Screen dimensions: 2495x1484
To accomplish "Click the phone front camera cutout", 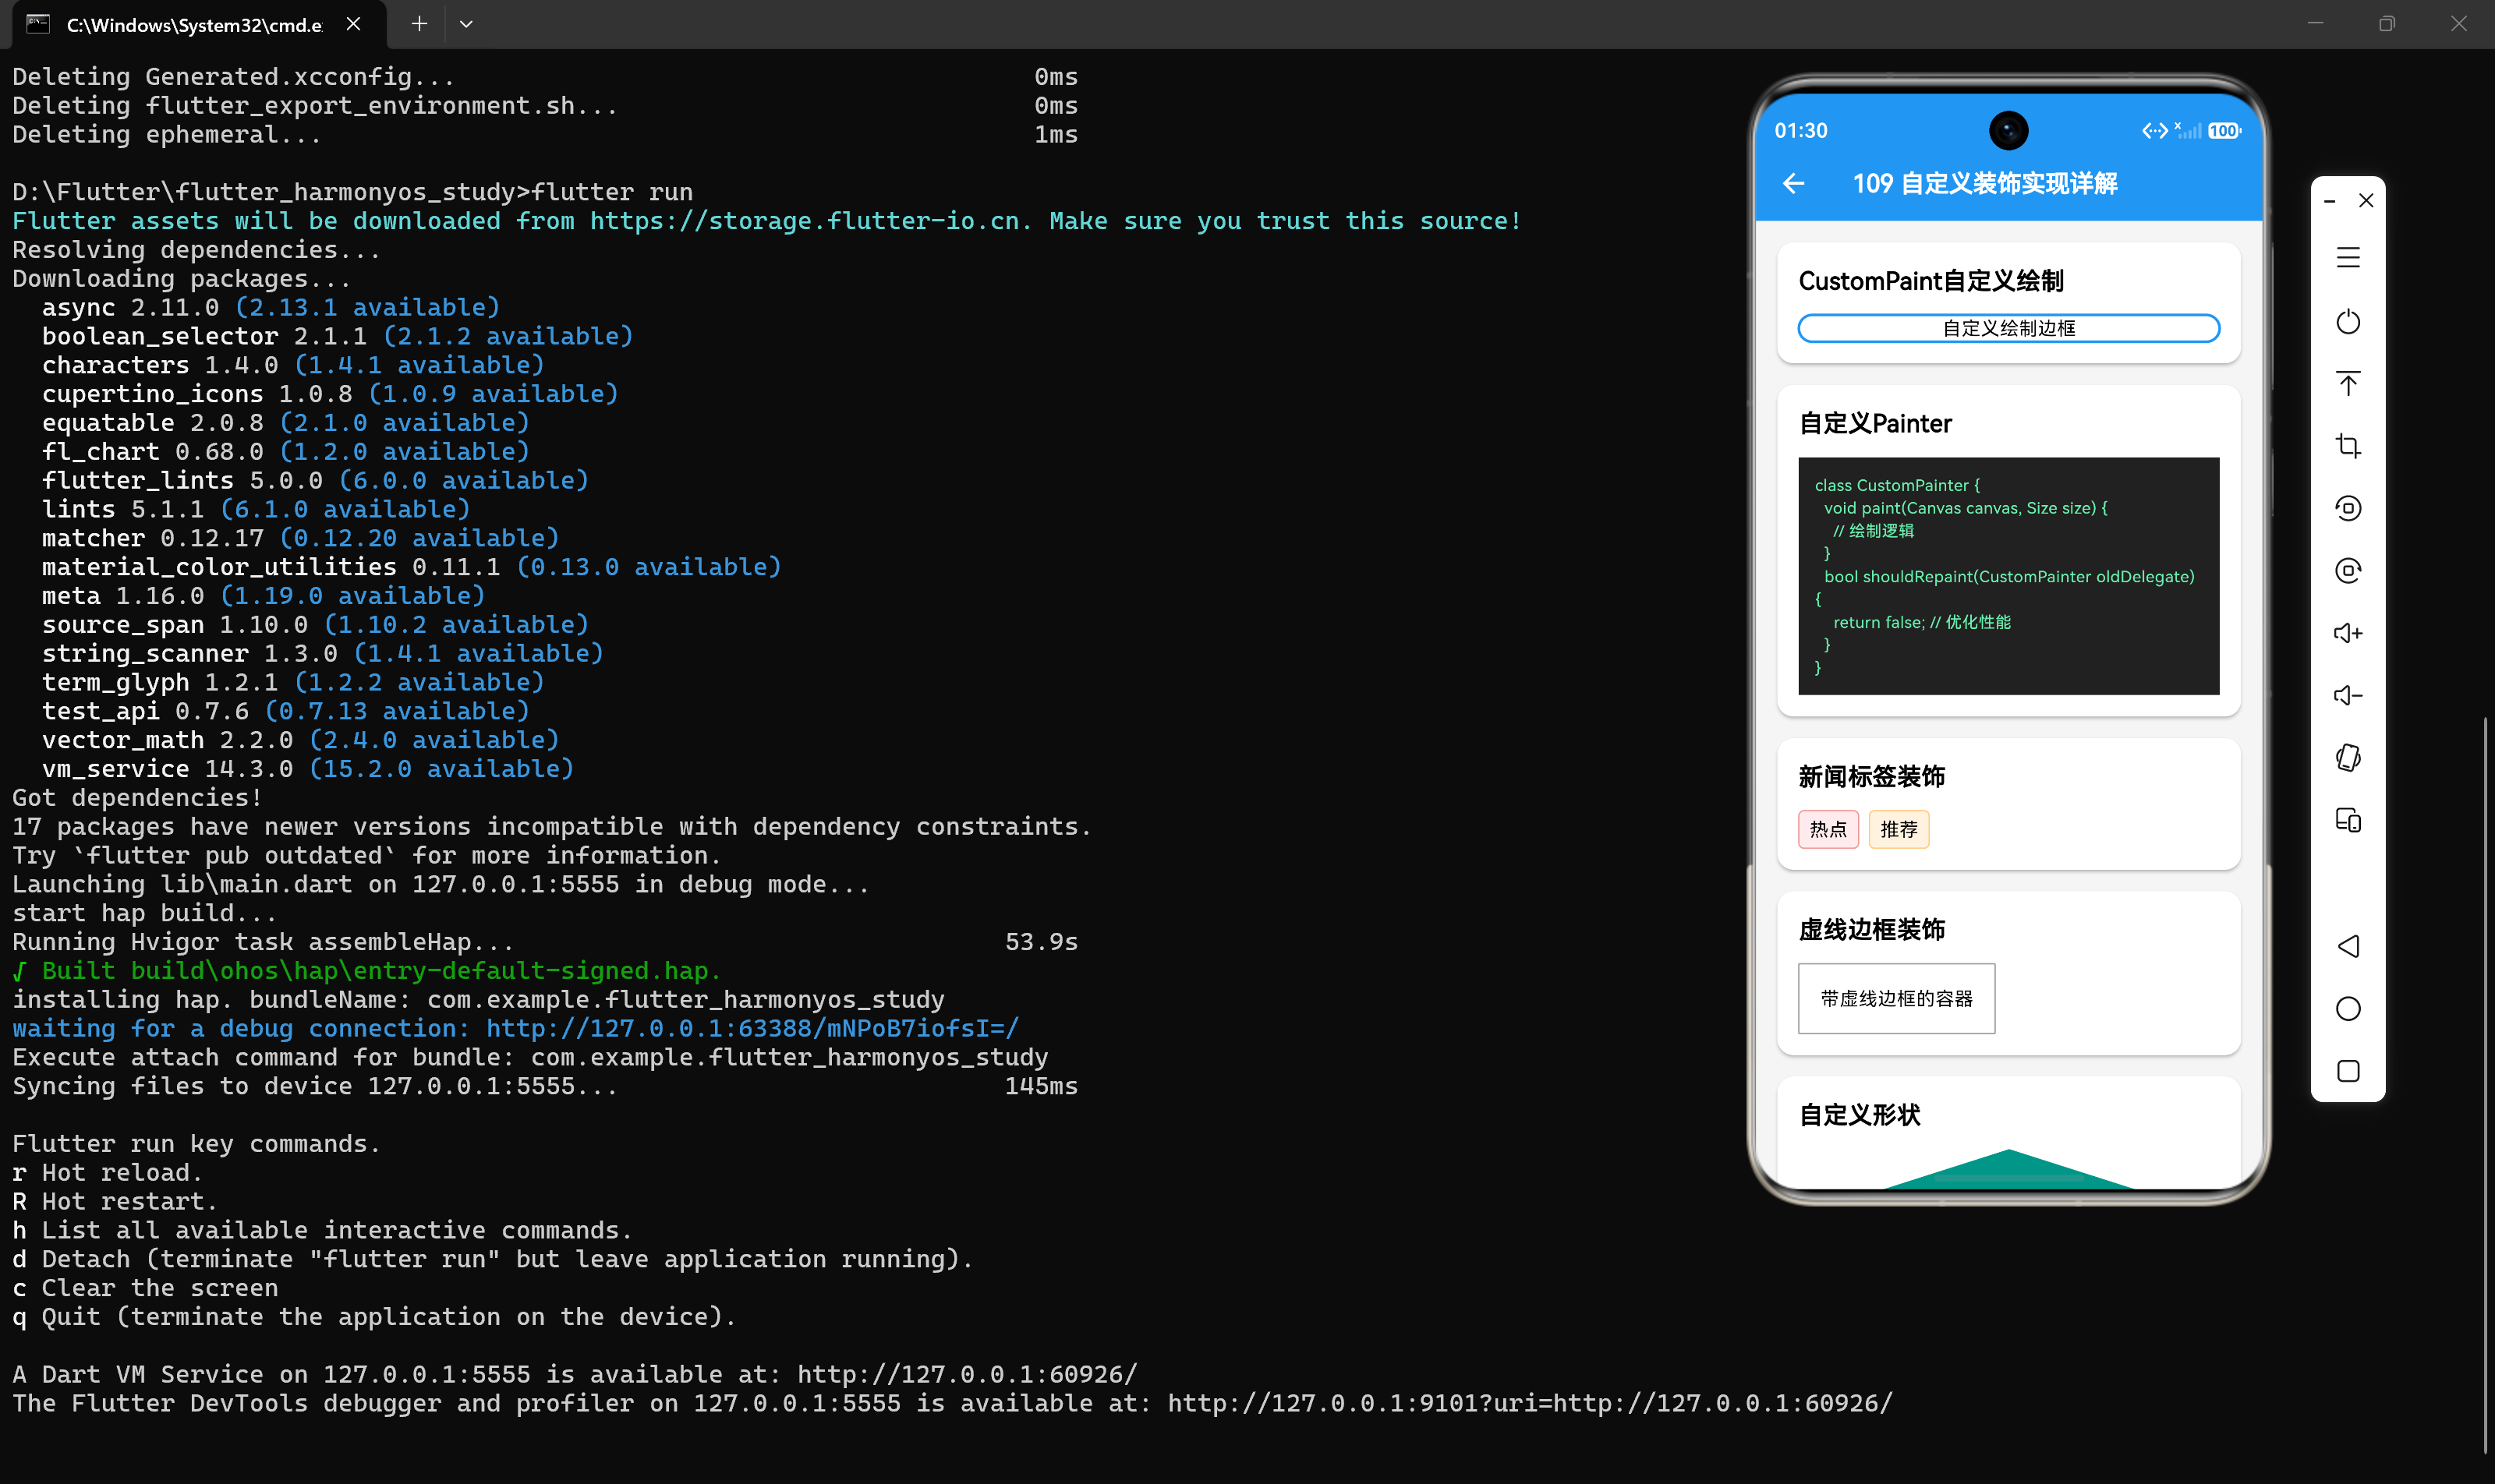I will [2008, 131].
